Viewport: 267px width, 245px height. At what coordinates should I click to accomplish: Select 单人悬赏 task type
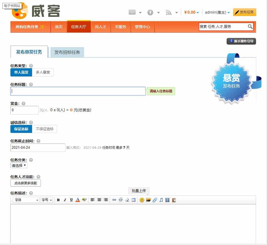(21, 72)
